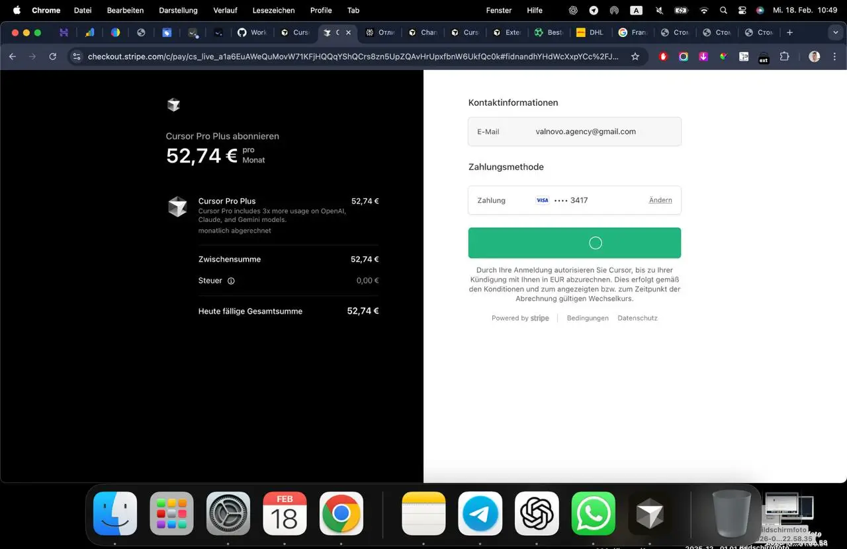
Task: Click the Steuer info circle icon
Action: pyautogui.click(x=231, y=281)
